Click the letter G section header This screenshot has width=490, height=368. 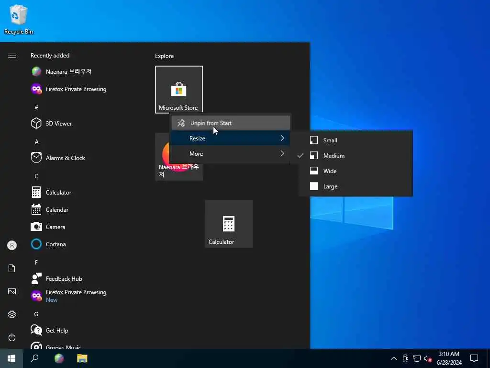click(x=36, y=314)
